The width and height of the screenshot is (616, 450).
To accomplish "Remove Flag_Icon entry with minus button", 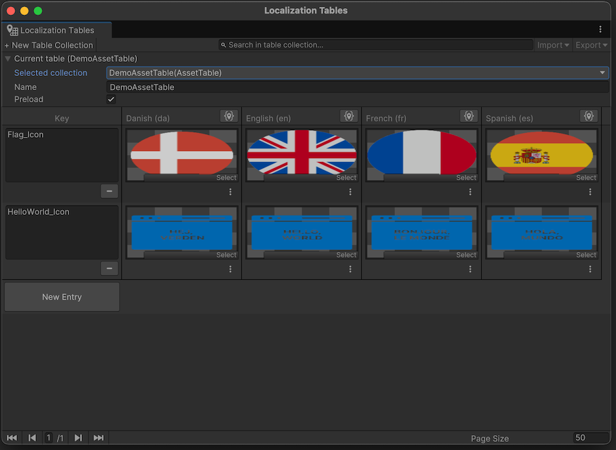I will [109, 191].
